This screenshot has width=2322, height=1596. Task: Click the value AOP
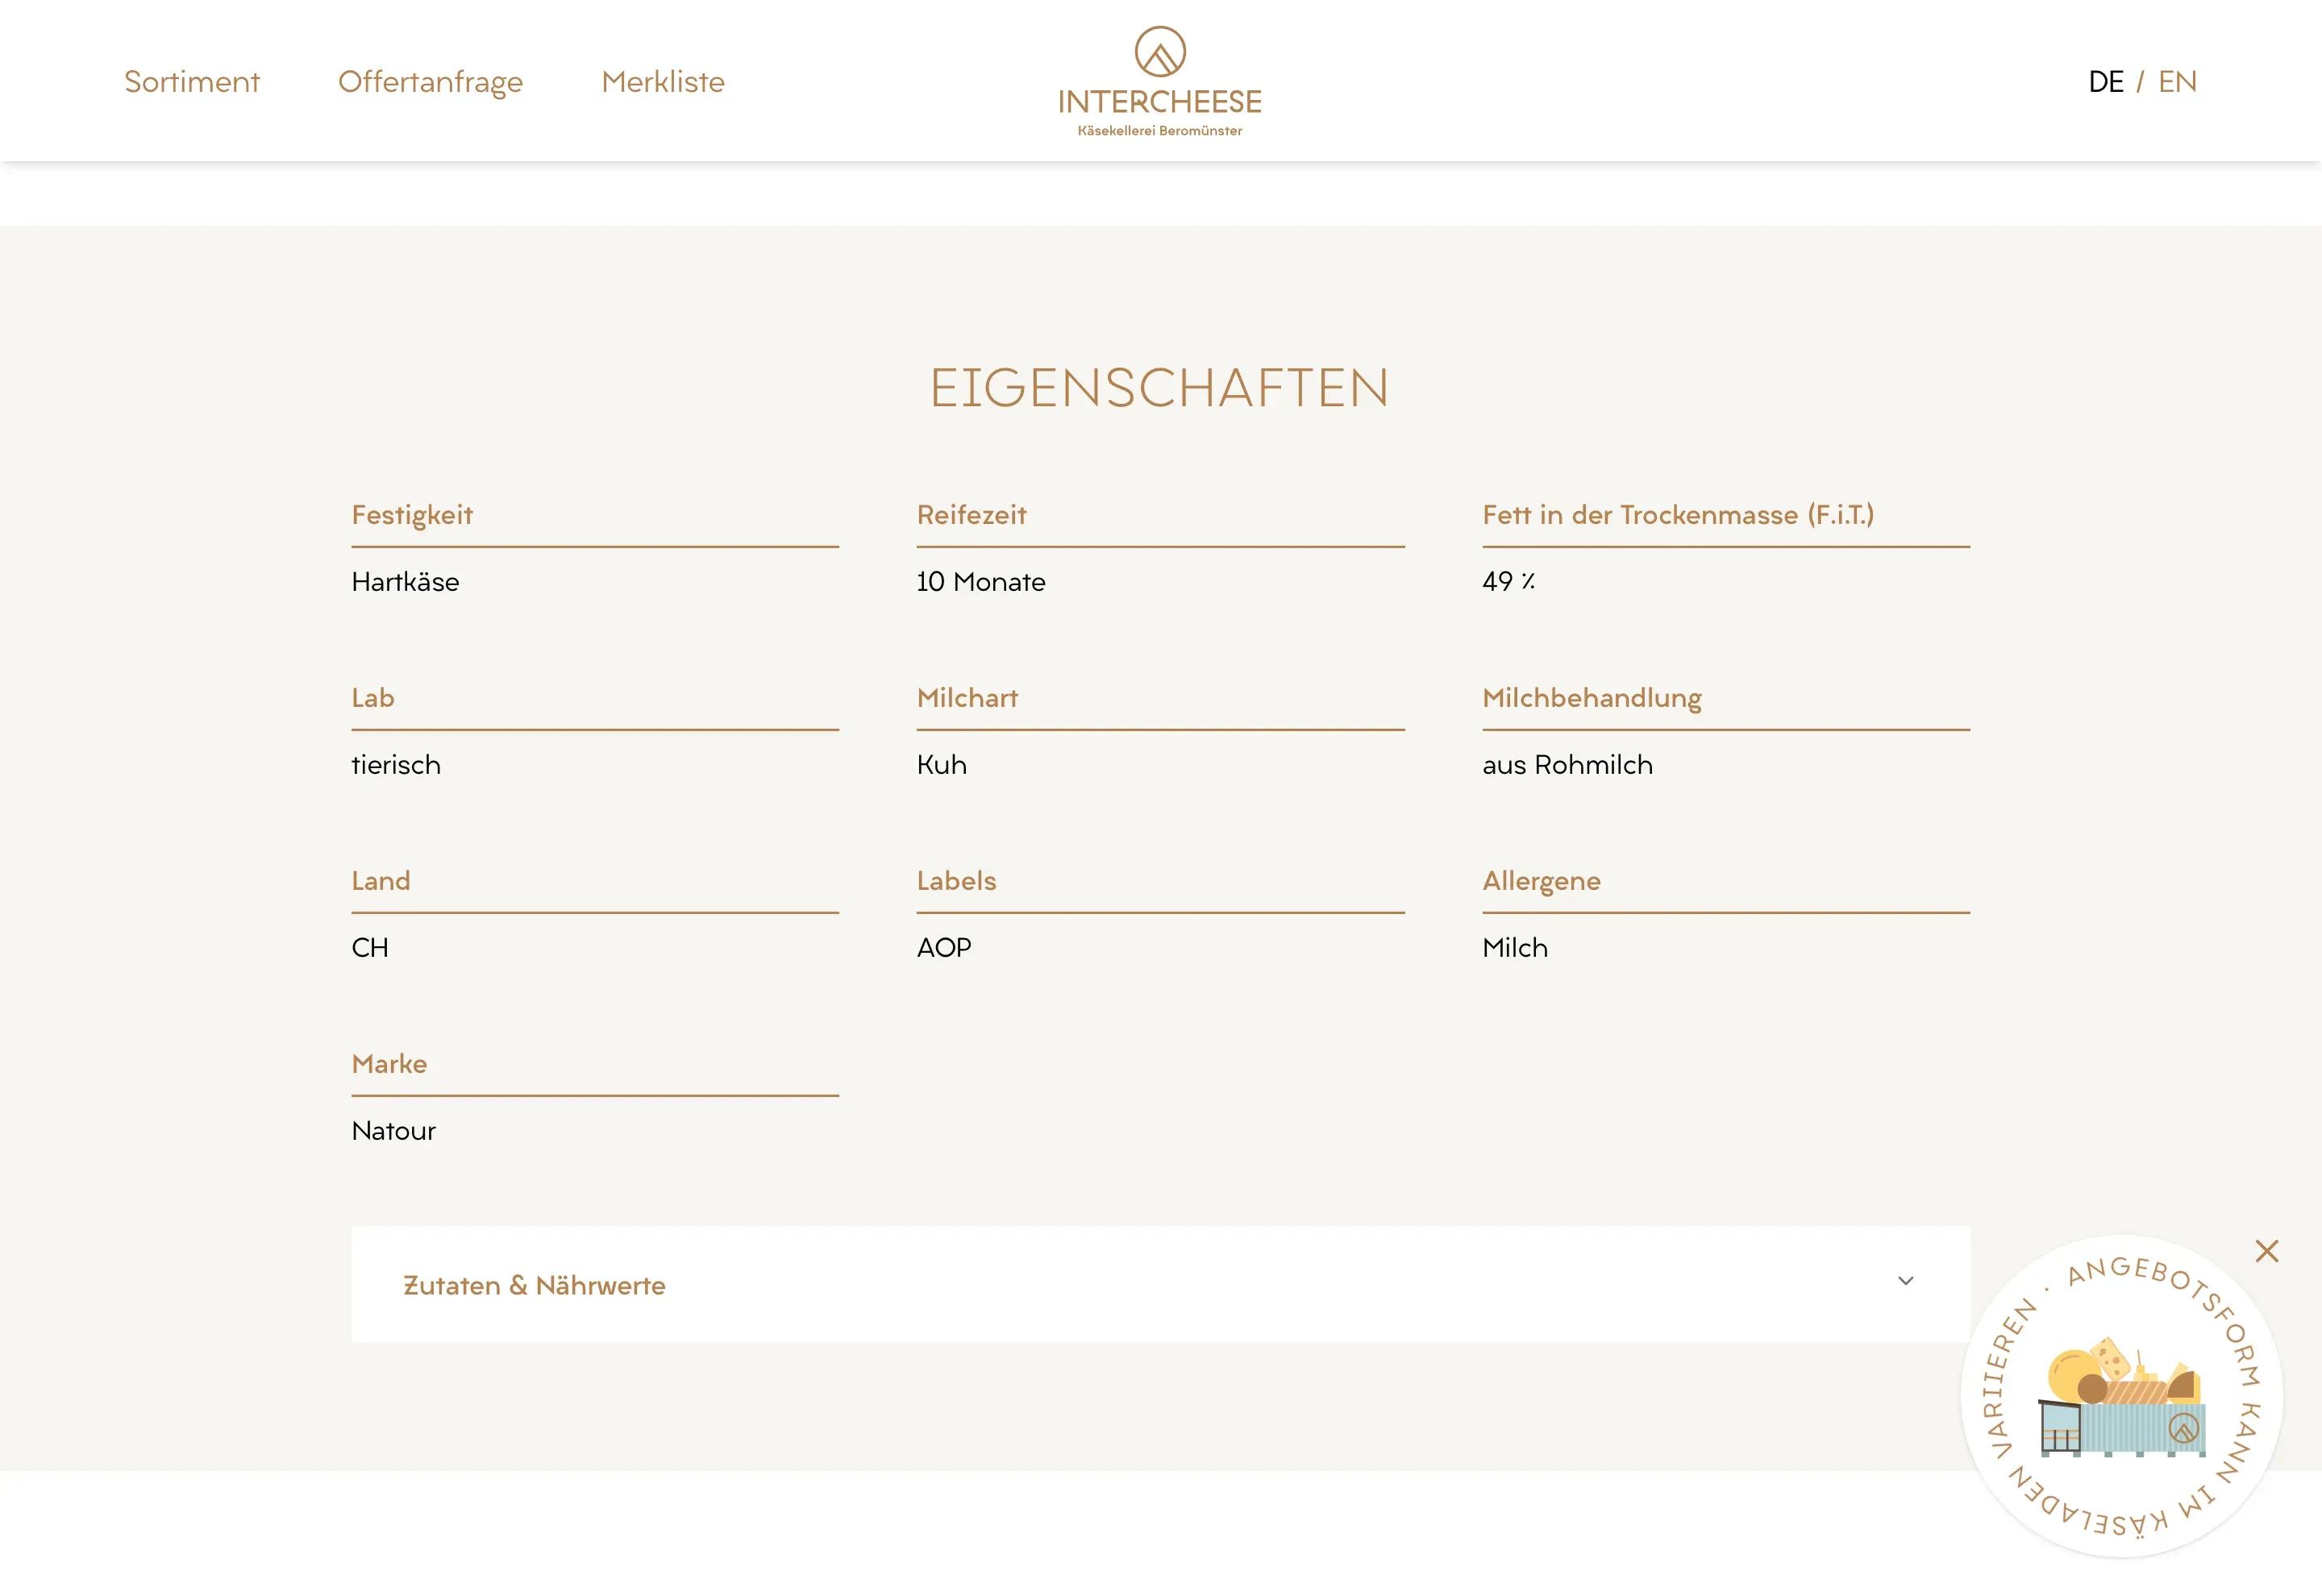pyautogui.click(x=944, y=947)
